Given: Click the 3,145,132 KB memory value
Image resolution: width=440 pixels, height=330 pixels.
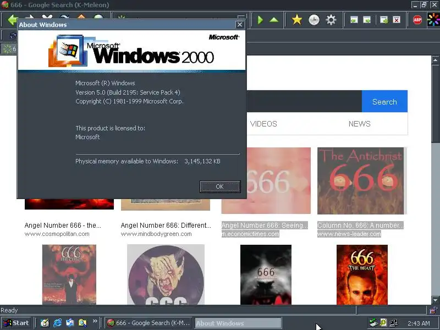Looking at the screenshot, I should click(x=202, y=161).
